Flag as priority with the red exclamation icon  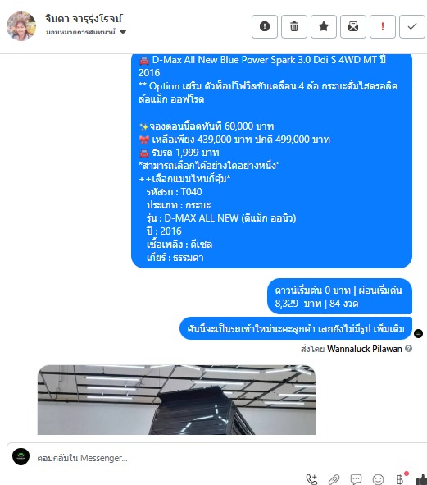click(383, 26)
